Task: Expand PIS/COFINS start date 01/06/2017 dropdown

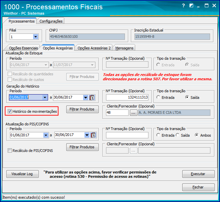Action: click(x=46, y=135)
